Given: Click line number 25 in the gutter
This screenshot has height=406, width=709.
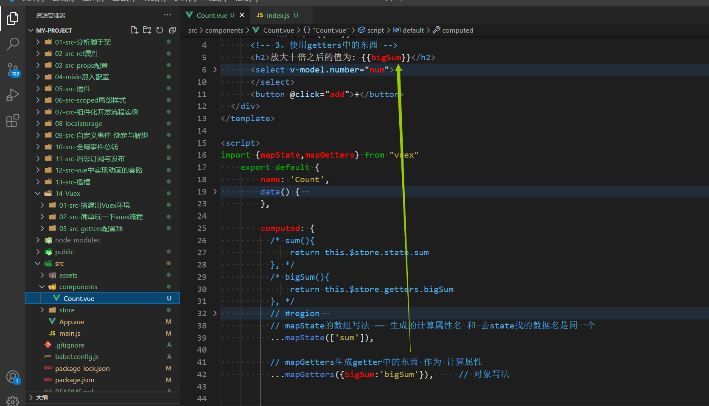Looking at the screenshot, I should point(202,228).
